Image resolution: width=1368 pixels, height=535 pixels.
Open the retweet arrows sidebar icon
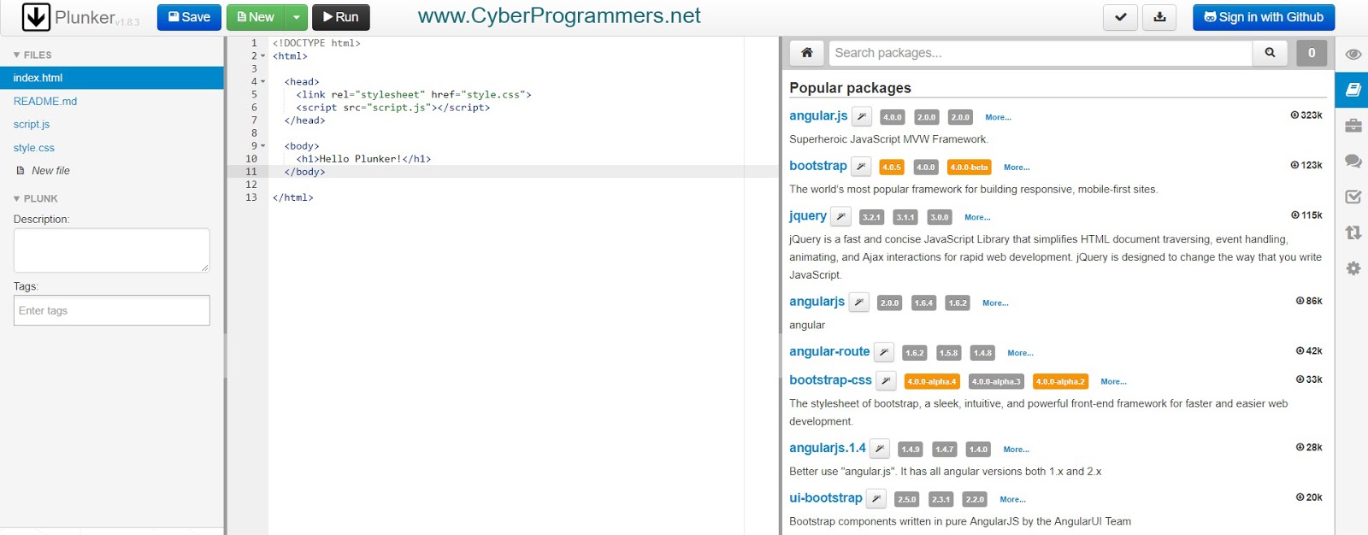click(x=1353, y=232)
